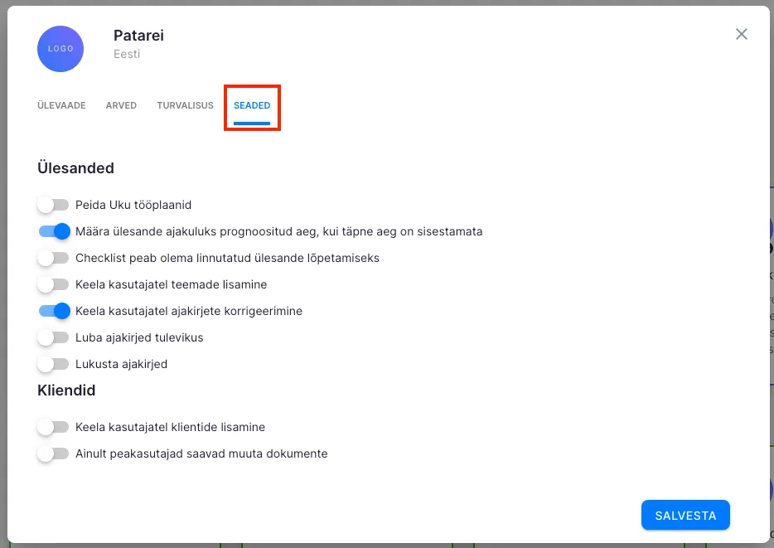Toggle the Lukusta ajakirjed switch

[53, 364]
